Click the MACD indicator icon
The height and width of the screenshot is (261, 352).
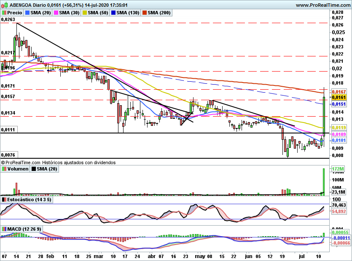tap(4, 229)
